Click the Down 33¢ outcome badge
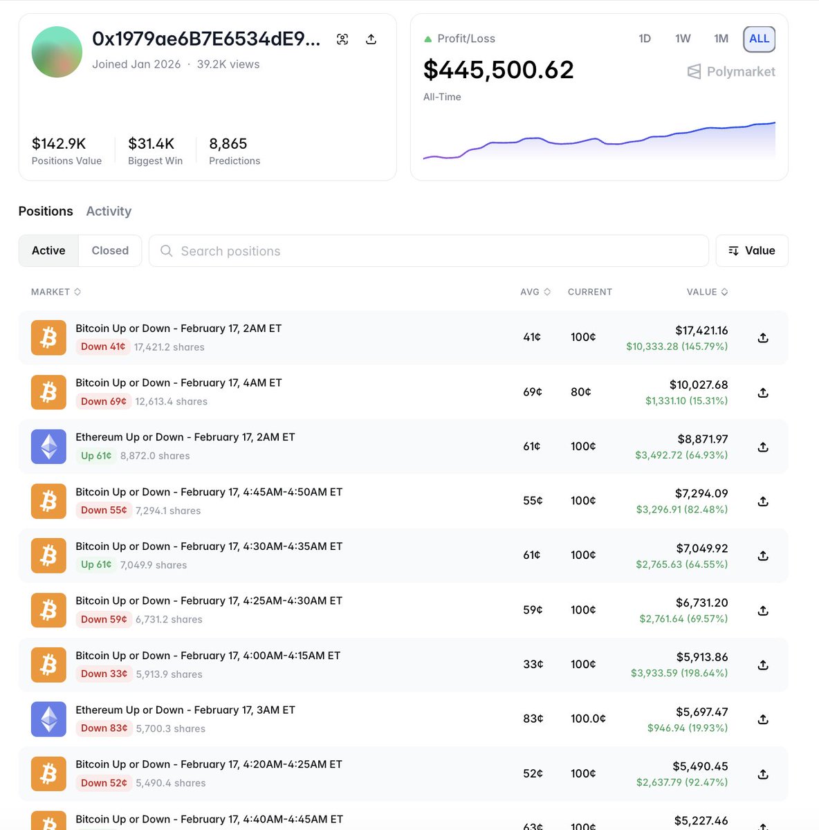 pos(104,674)
